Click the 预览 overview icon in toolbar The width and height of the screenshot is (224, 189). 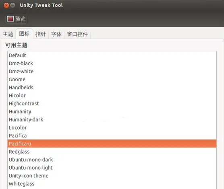(16, 19)
